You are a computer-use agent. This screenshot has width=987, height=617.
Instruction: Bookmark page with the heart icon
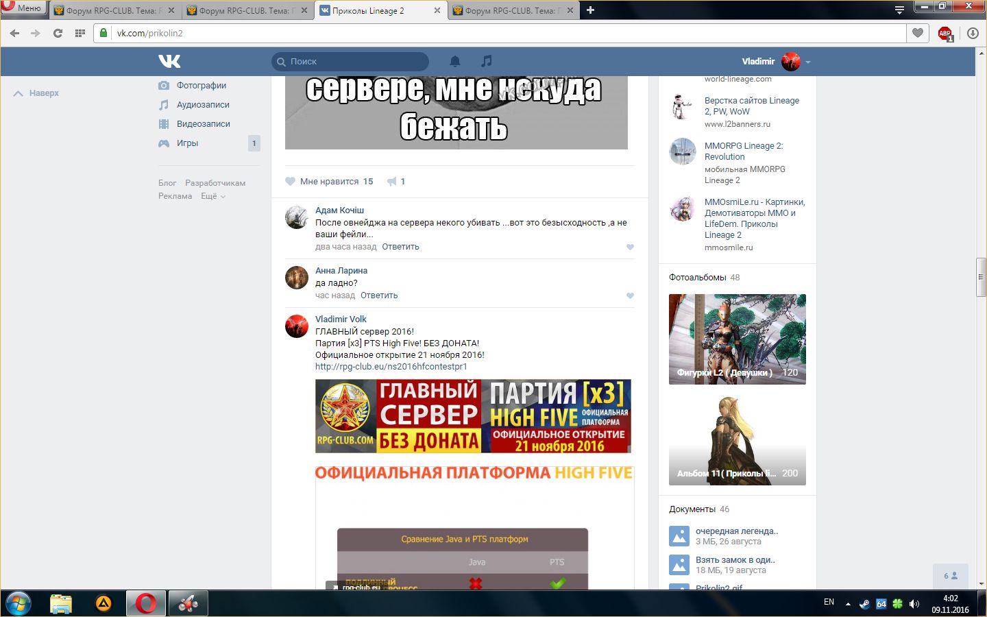[x=918, y=33]
